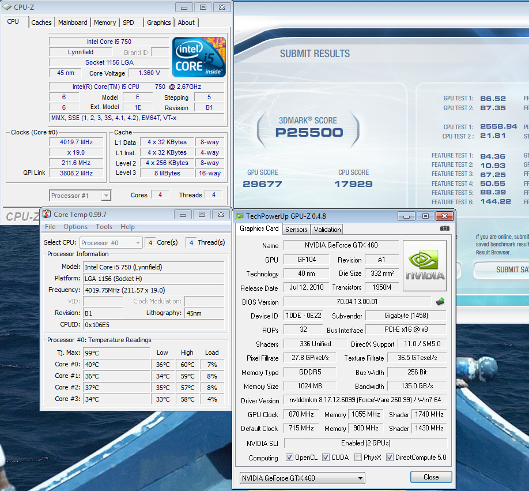The width and height of the screenshot is (529, 491).
Task: Minimize the Core Temp window
Action: click(x=183, y=215)
